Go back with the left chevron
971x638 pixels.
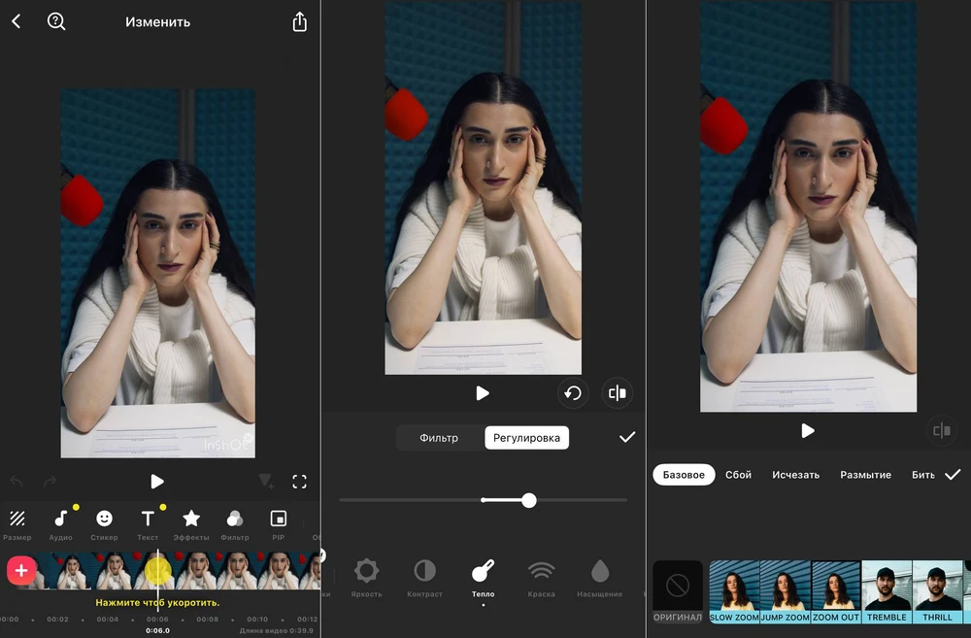[17, 21]
